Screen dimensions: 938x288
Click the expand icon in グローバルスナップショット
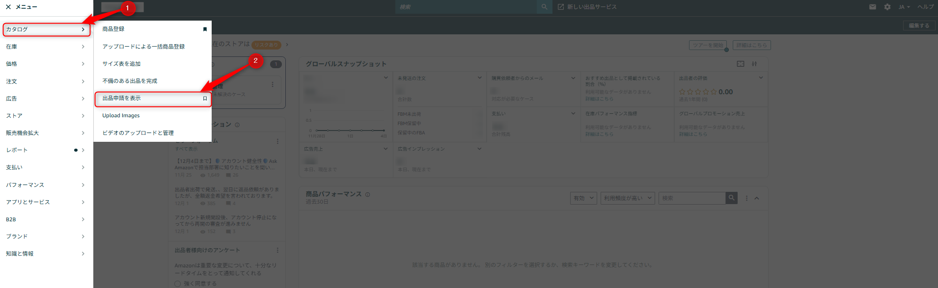[741, 64]
